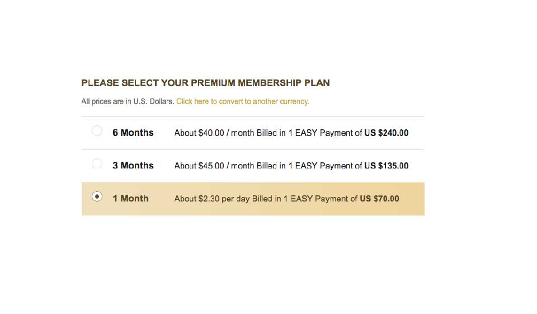Click "About $40.00 / month" text
This screenshot has width=537, height=314.
coord(214,133)
